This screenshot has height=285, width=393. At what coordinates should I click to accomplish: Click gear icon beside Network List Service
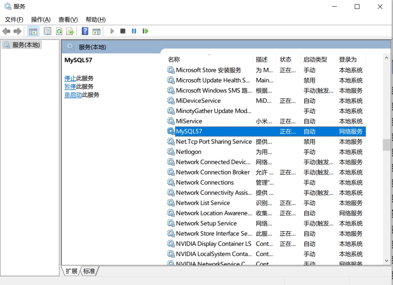tap(171, 203)
